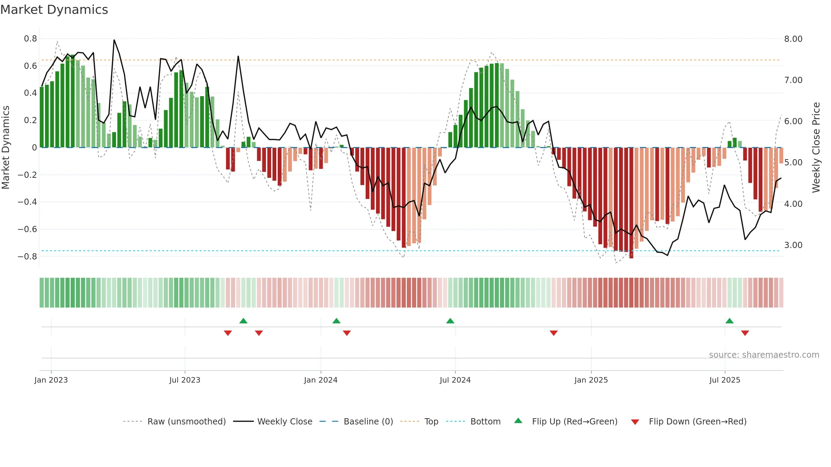Click the '−0.2' left axis tick

pos(27,175)
